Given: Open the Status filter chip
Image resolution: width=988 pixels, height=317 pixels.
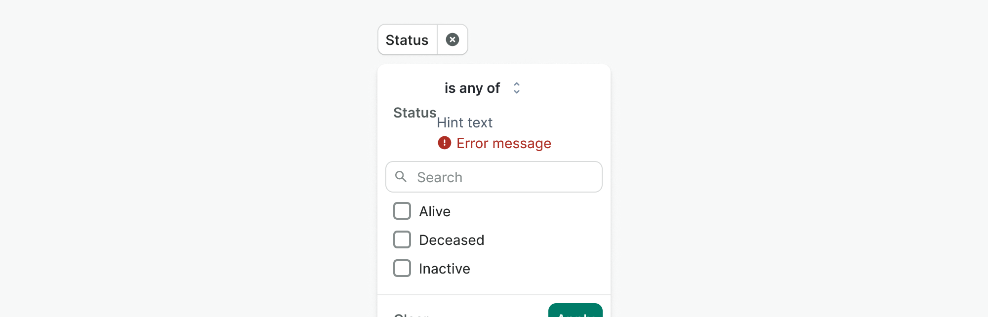Looking at the screenshot, I should (407, 40).
